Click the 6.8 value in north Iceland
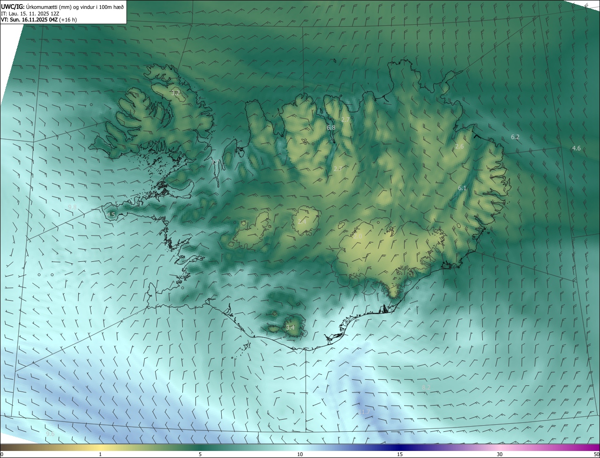The width and height of the screenshot is (600, 458). (x=331, y=127)
